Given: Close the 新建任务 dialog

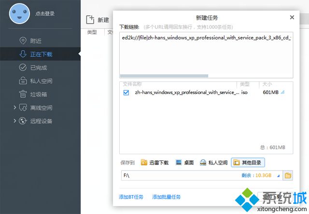Looking at the screenshot, I should point(292,17).
